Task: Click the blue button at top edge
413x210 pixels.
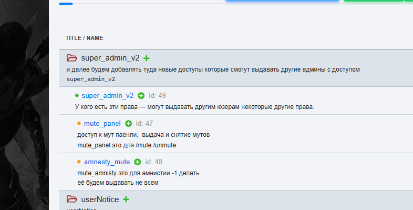Action: click(282, 1)
